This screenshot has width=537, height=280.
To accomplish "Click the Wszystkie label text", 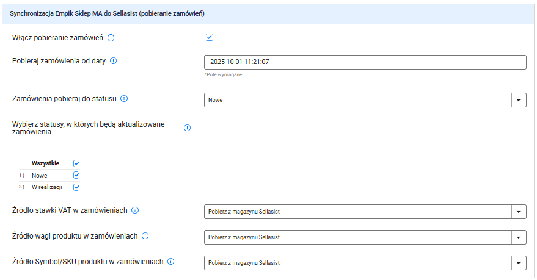I will (45, 163).
